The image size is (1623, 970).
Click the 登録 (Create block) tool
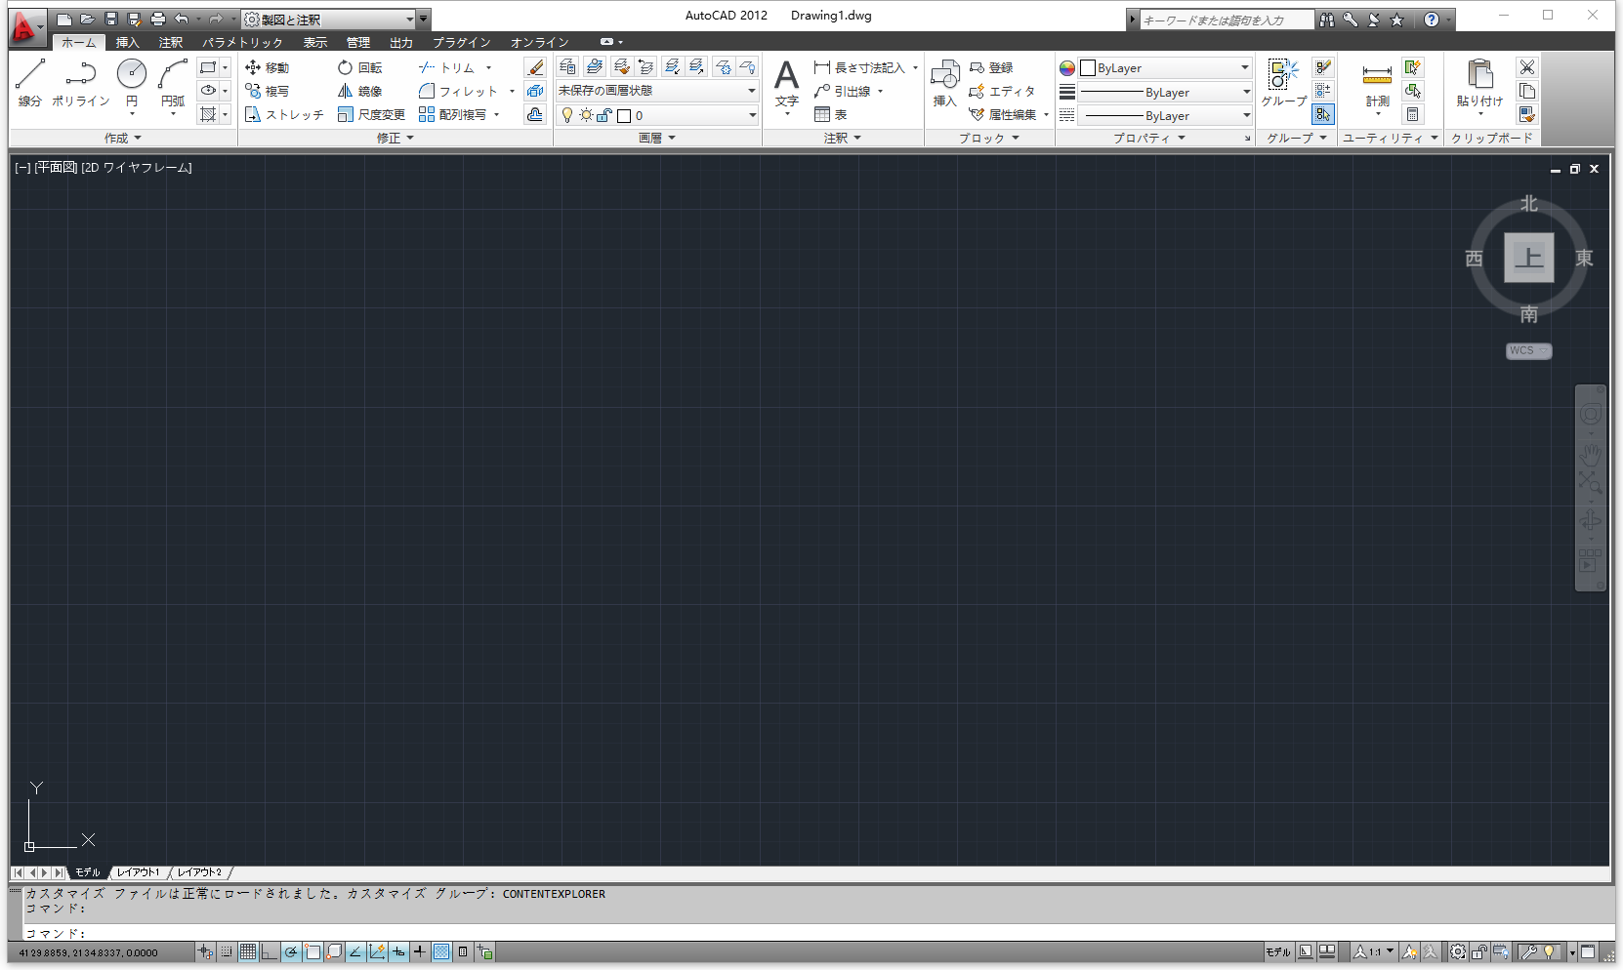click(x=991, y=67)
